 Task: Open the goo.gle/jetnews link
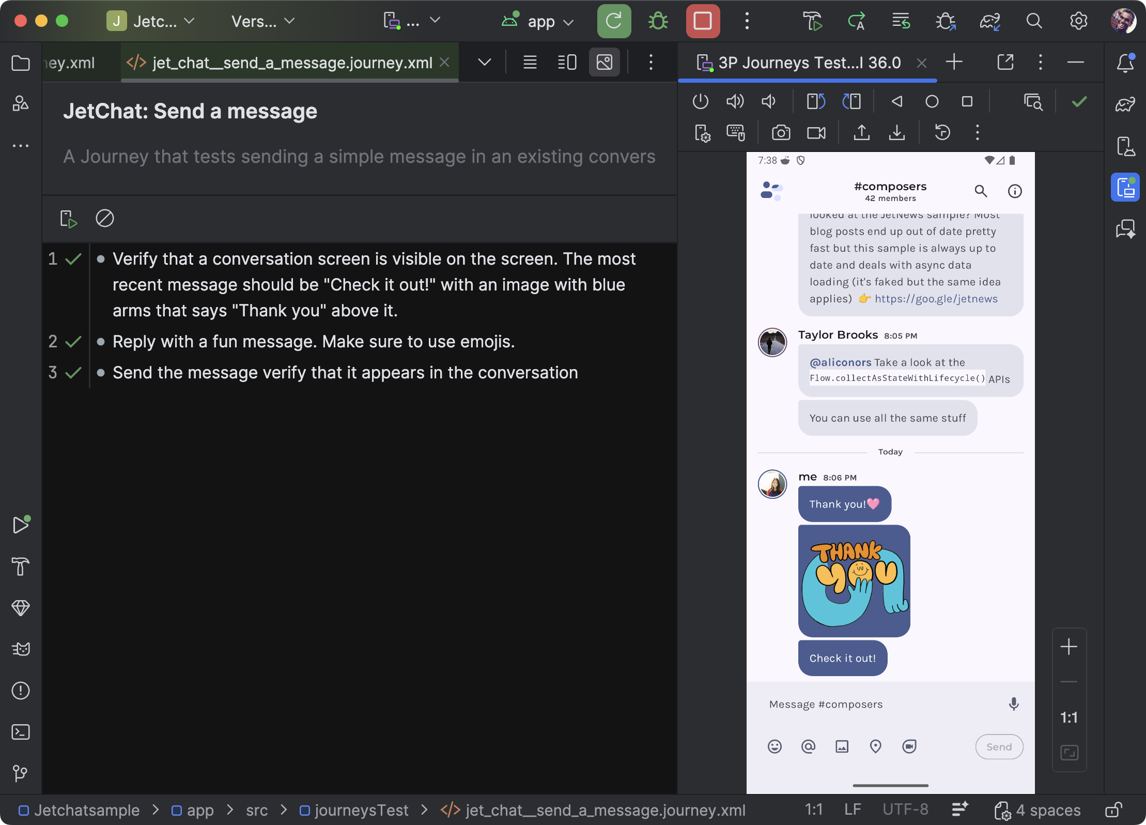click(x=936, y=299)
